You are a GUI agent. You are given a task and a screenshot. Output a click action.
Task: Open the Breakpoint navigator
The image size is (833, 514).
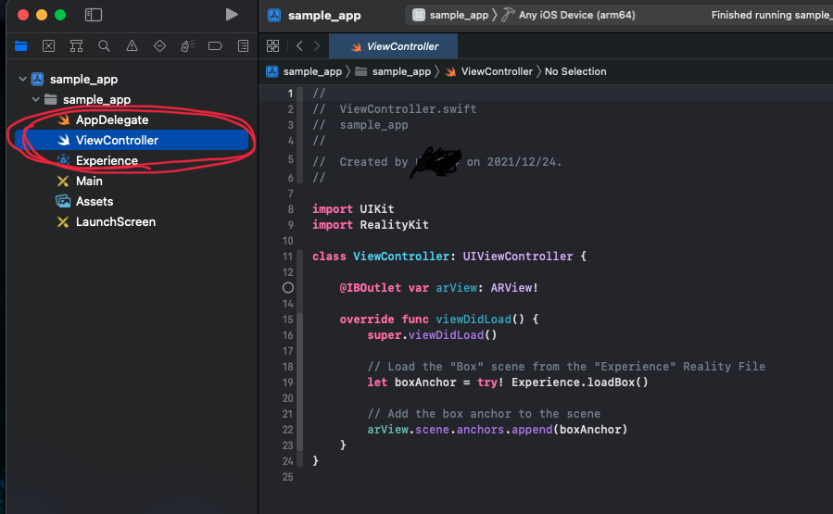pos(215,46)
